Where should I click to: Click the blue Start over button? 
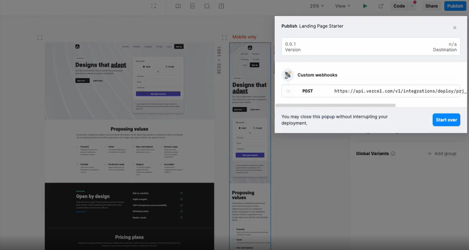coord(446,120)
